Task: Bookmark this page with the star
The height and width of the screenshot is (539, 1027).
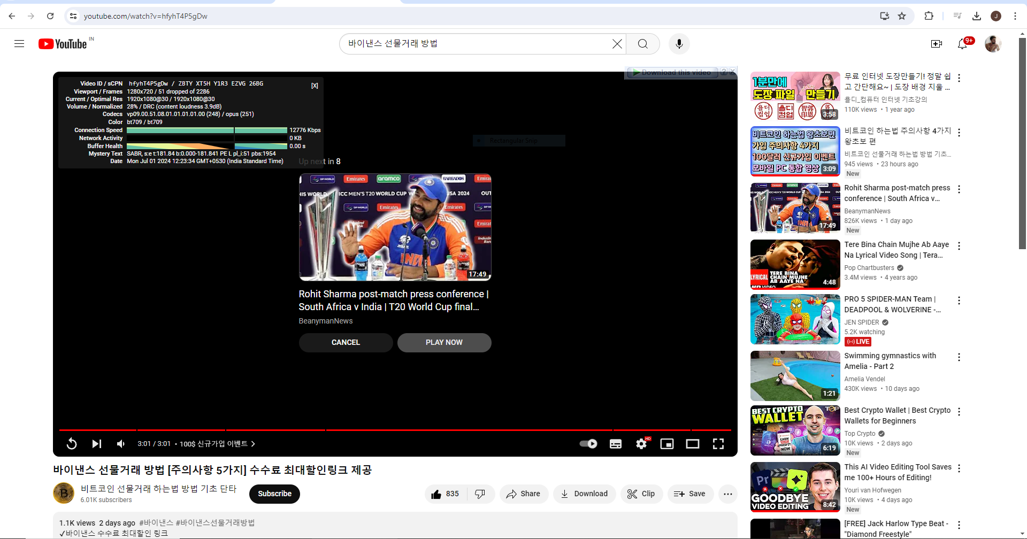Action: coord(902,16)
